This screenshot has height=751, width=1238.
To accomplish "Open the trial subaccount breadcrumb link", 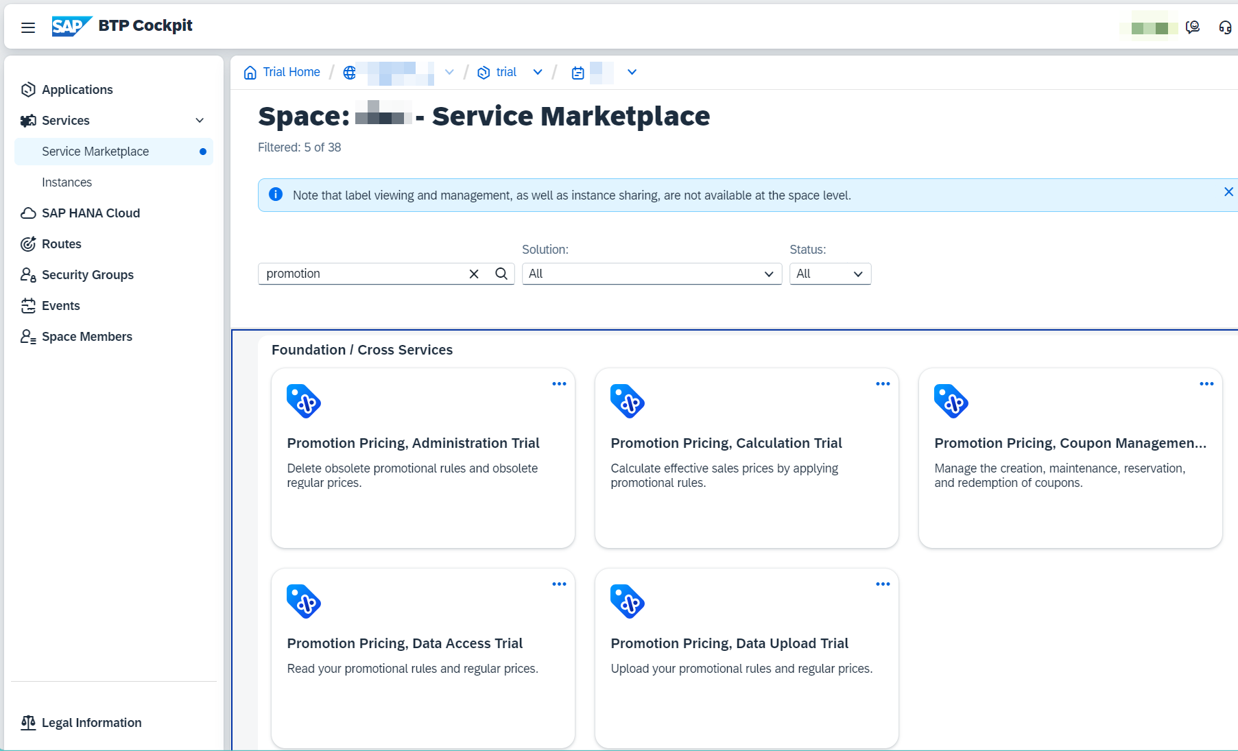I will coord(506,72).
